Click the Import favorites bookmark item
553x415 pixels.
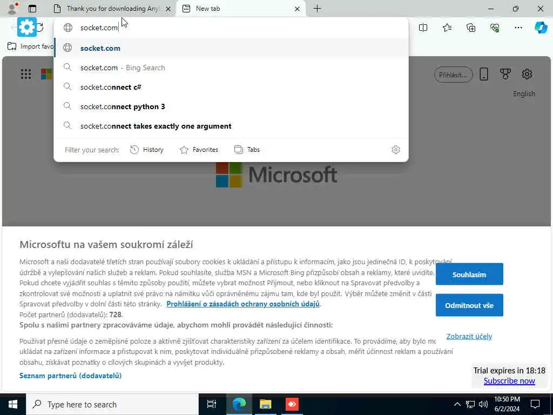coord(30,46)
